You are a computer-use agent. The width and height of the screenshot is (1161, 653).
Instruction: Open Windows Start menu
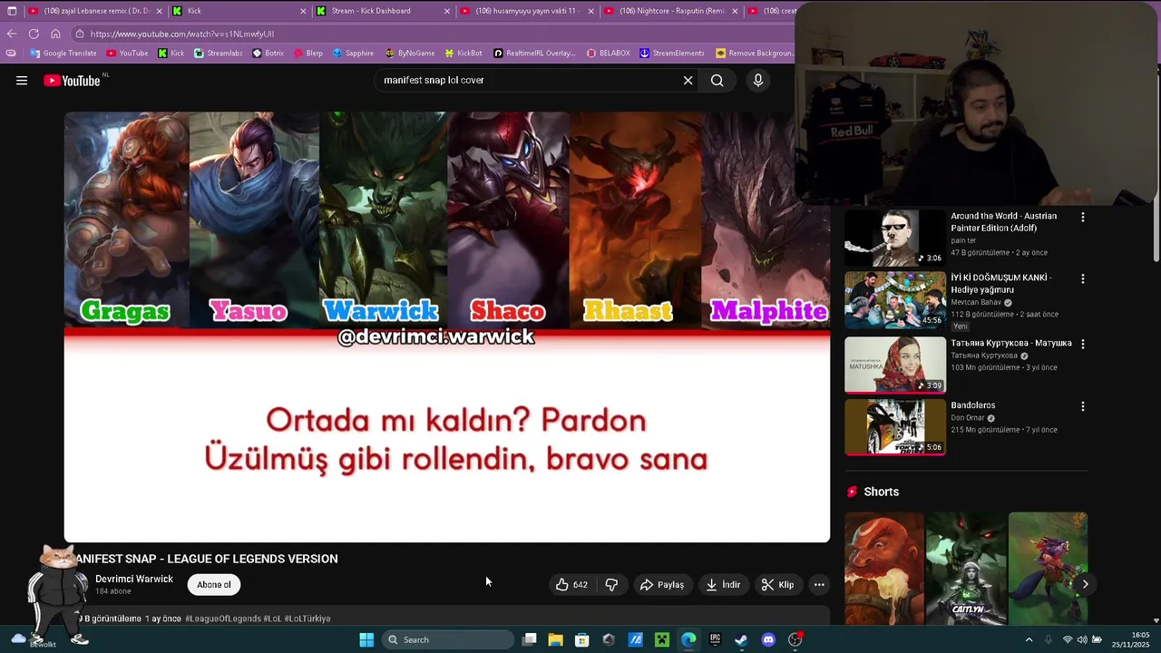[x=366, y=639]
